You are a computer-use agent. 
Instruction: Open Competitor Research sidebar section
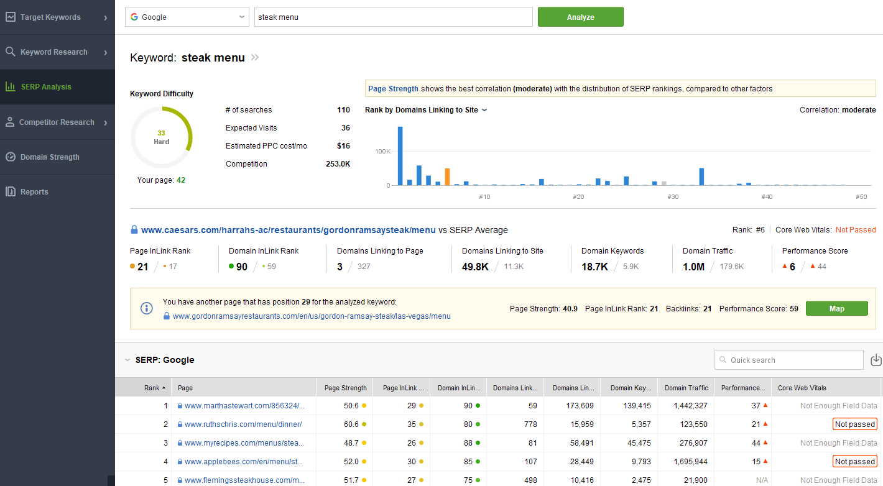click(x=57, y=122)
